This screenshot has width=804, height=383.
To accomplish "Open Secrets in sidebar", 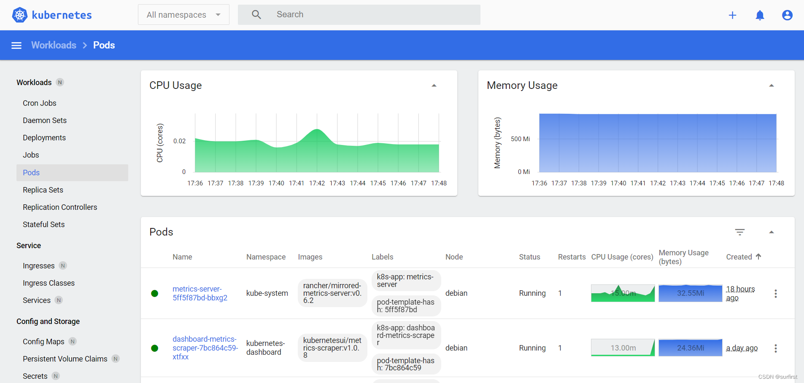I will (x=35, y=376).
